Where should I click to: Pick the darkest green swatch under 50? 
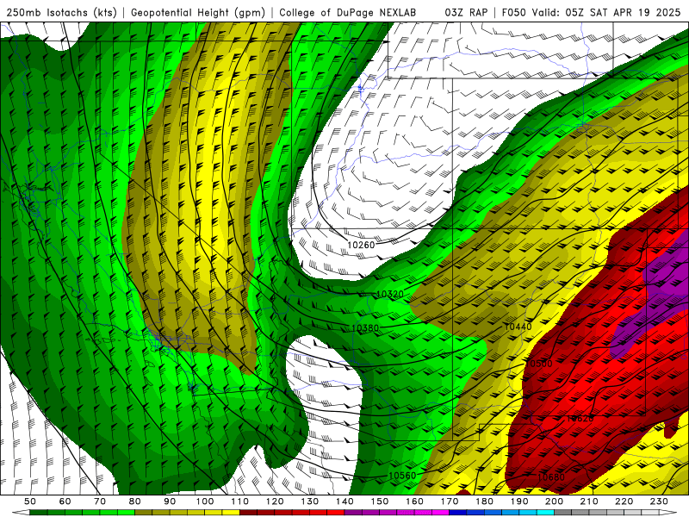pos(38,512)
